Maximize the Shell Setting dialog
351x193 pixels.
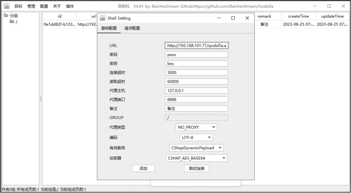point(233,18)
